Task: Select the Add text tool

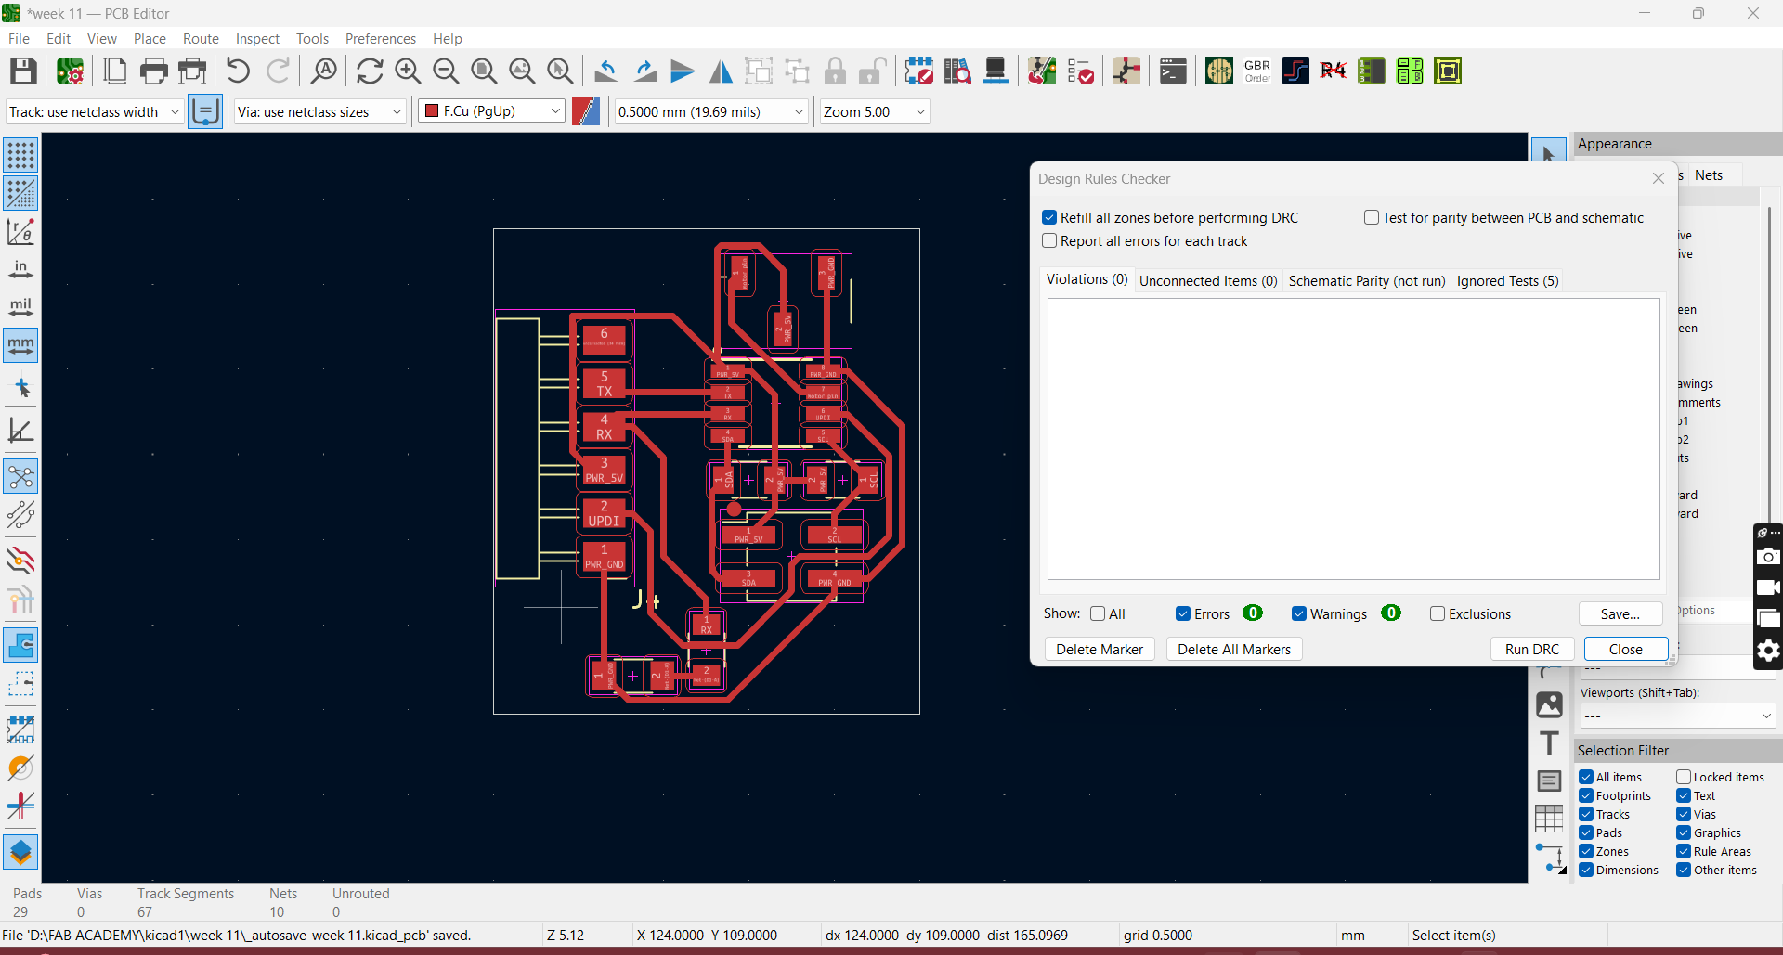Action: [1548, 743]
